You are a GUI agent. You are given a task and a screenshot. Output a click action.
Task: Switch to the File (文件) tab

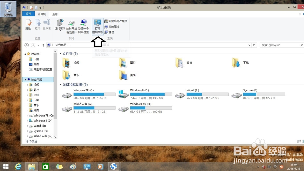click(x=28, y=14)
